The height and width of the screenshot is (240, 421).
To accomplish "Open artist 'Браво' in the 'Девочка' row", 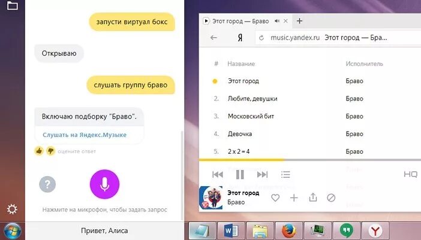I will click(x=354, y=134).
